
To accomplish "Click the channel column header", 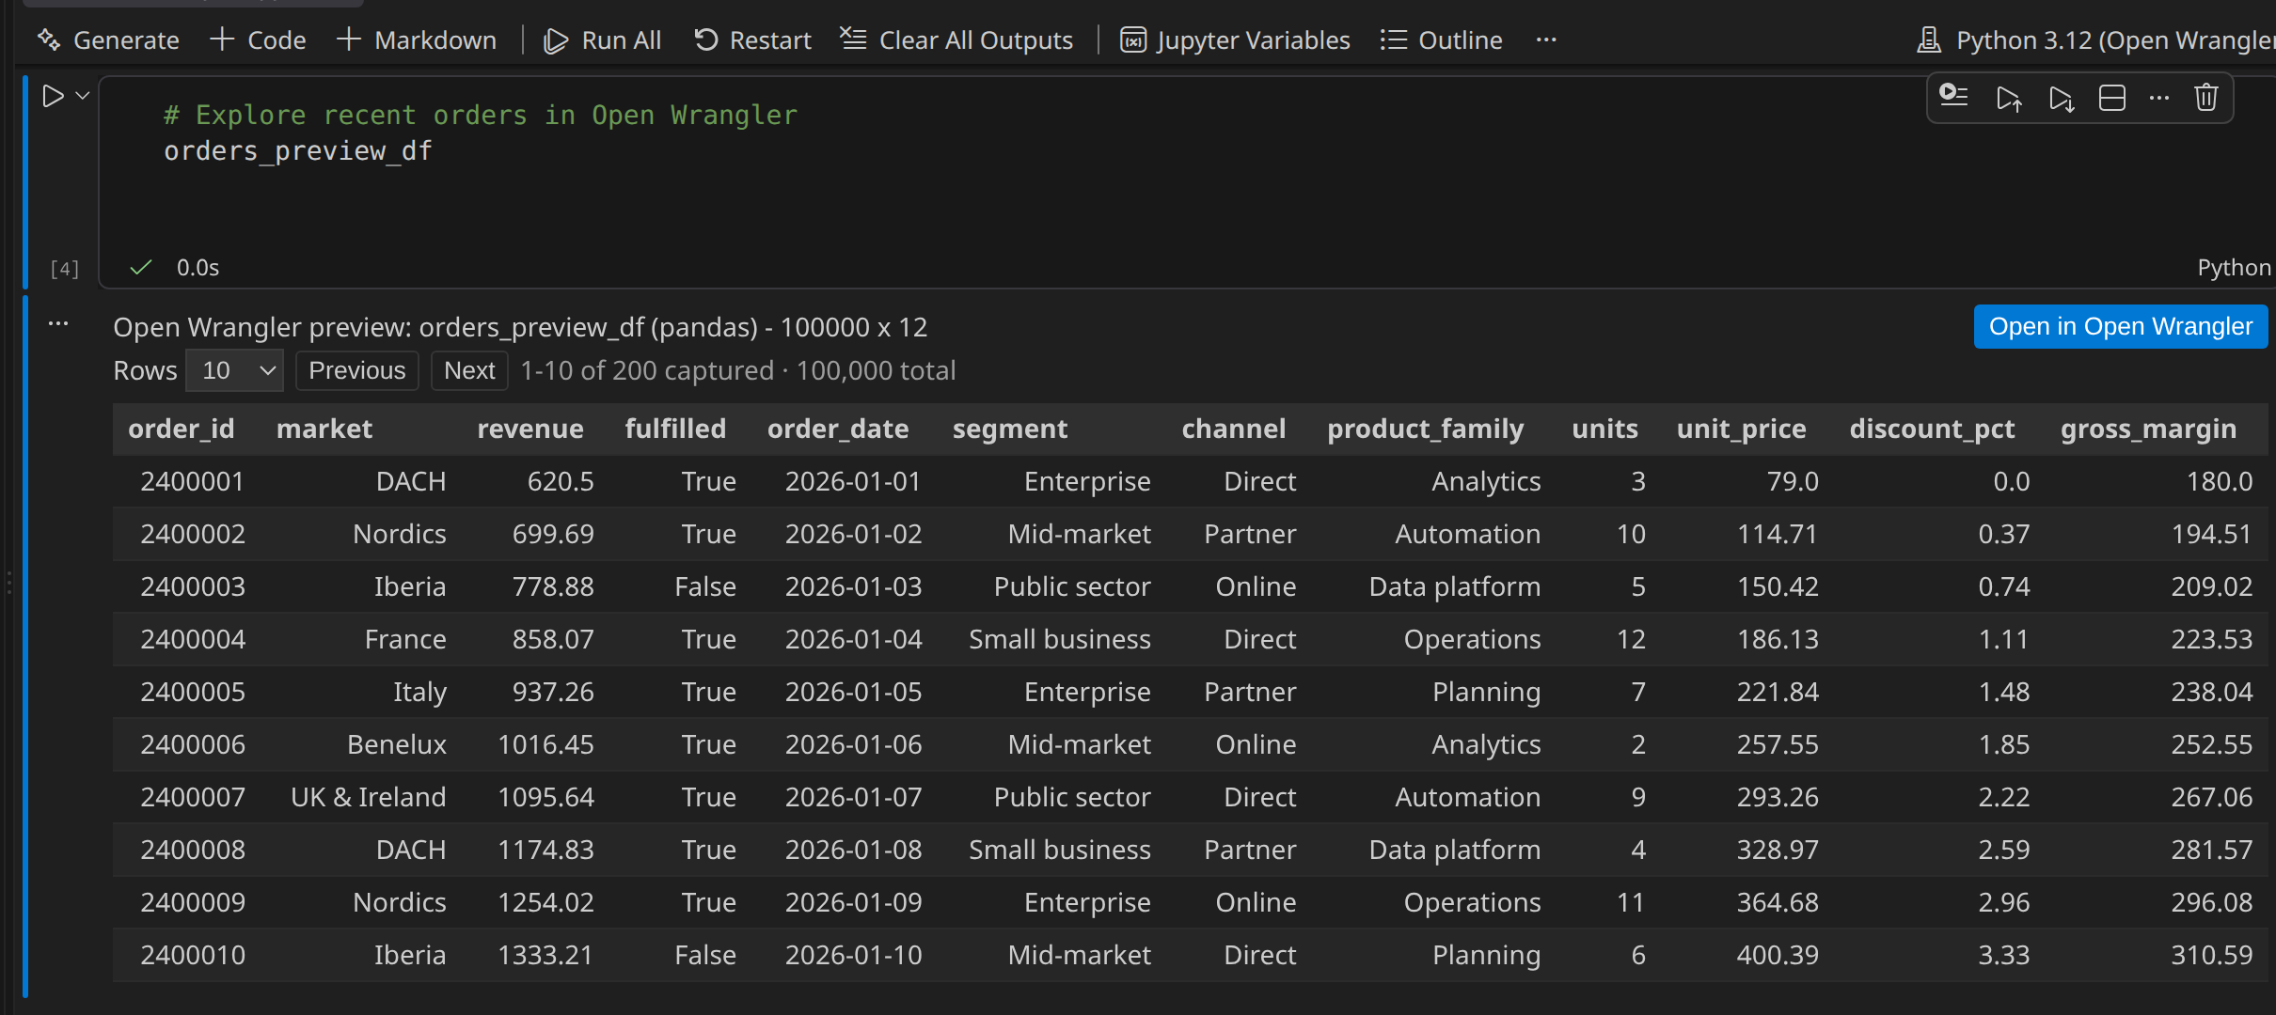I will [1233, 429].
